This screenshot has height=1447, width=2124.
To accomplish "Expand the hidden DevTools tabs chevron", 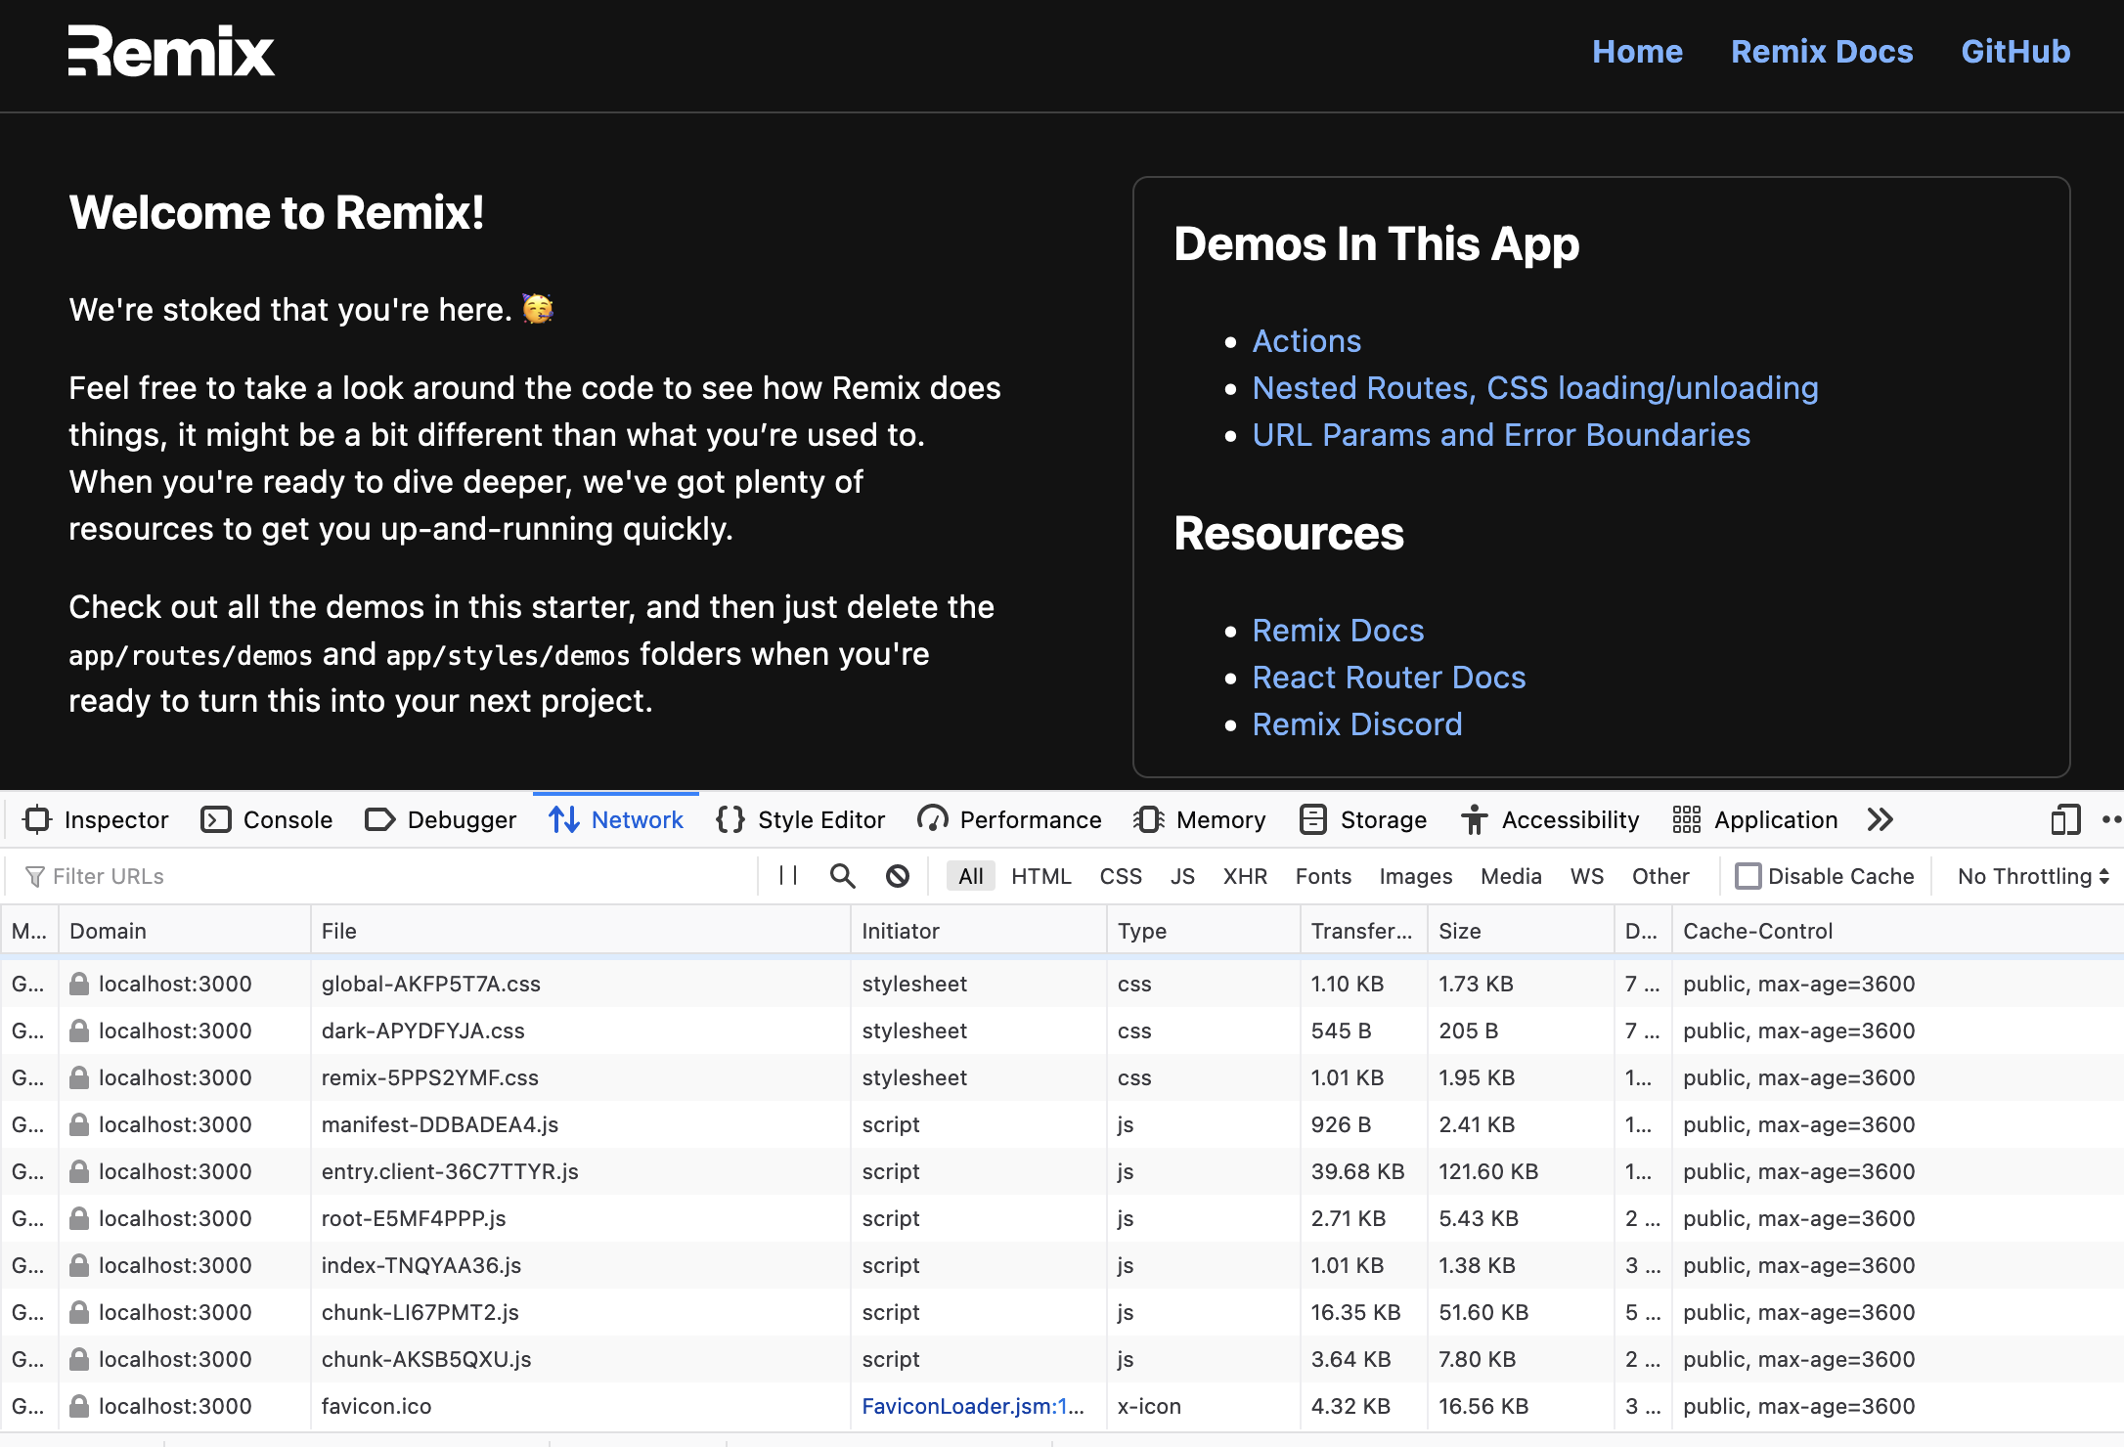I will 1880,819.
